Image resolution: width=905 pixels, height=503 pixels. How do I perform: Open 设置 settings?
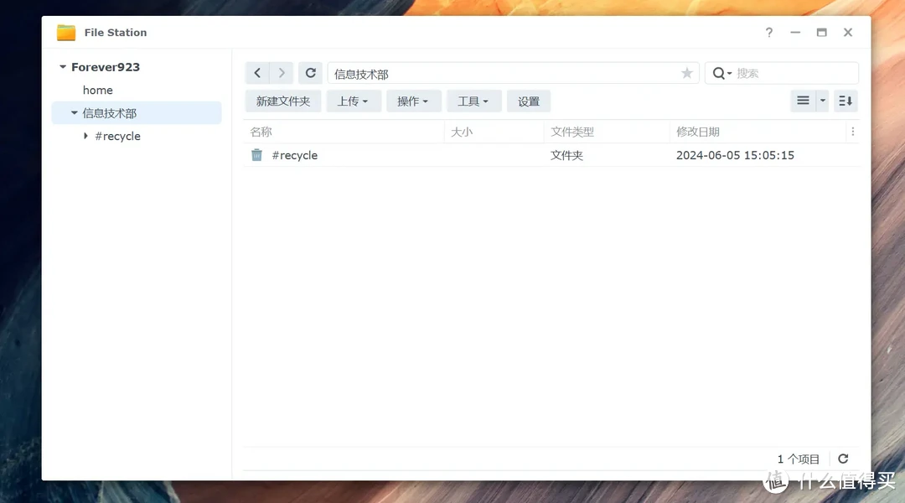point(528,101)
